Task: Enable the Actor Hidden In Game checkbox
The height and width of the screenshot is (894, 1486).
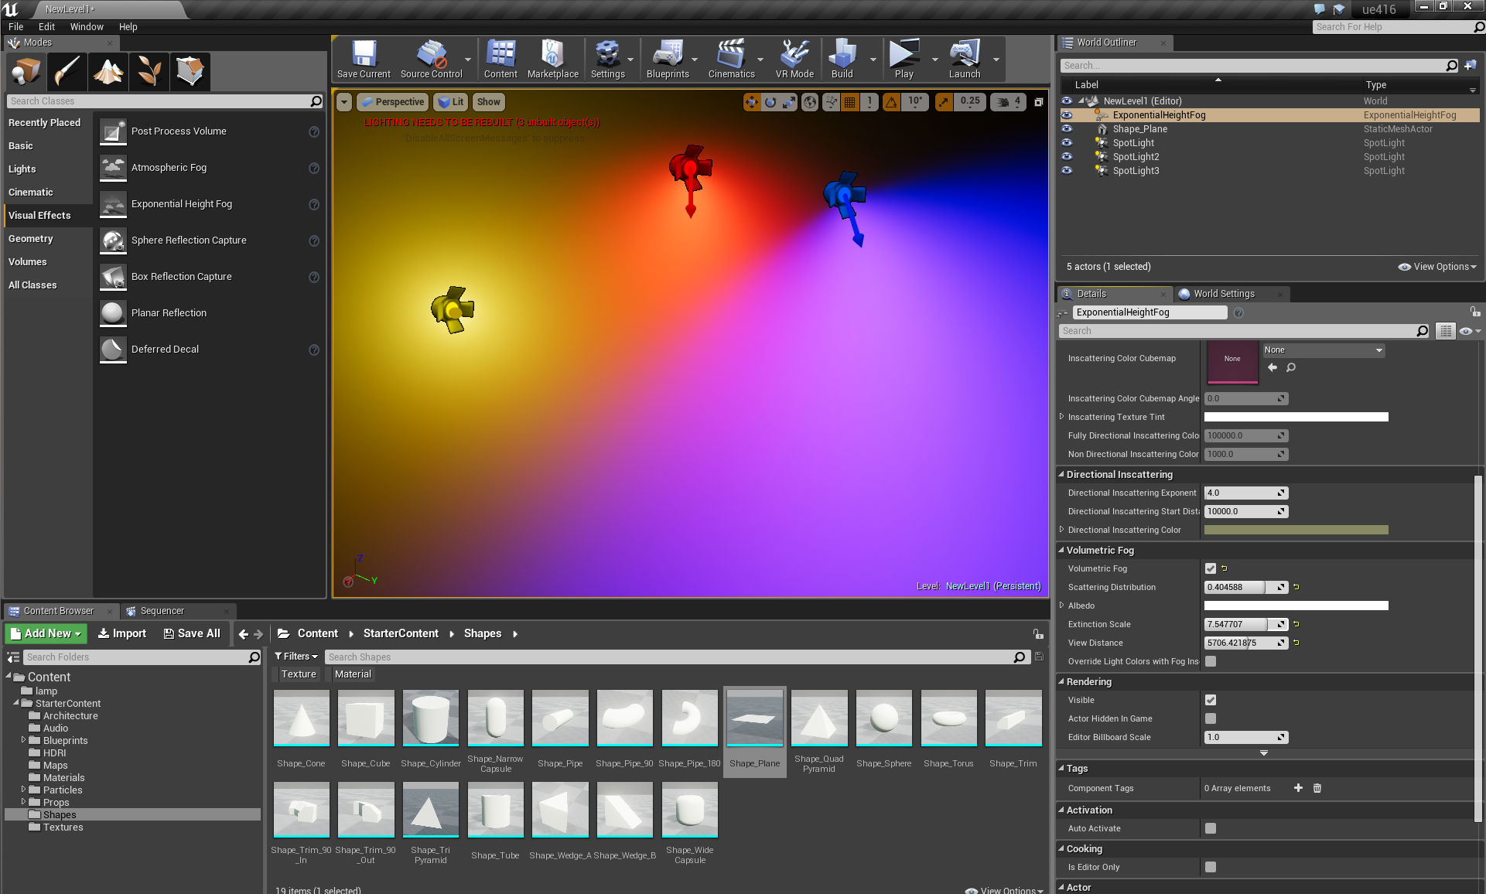Action: 1211,718
